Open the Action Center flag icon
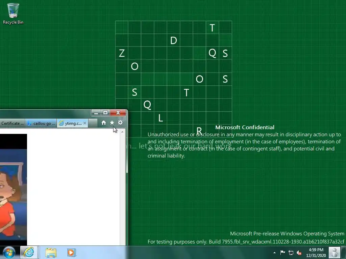This screenshot has height=259, width=346. tap(283, 252)
